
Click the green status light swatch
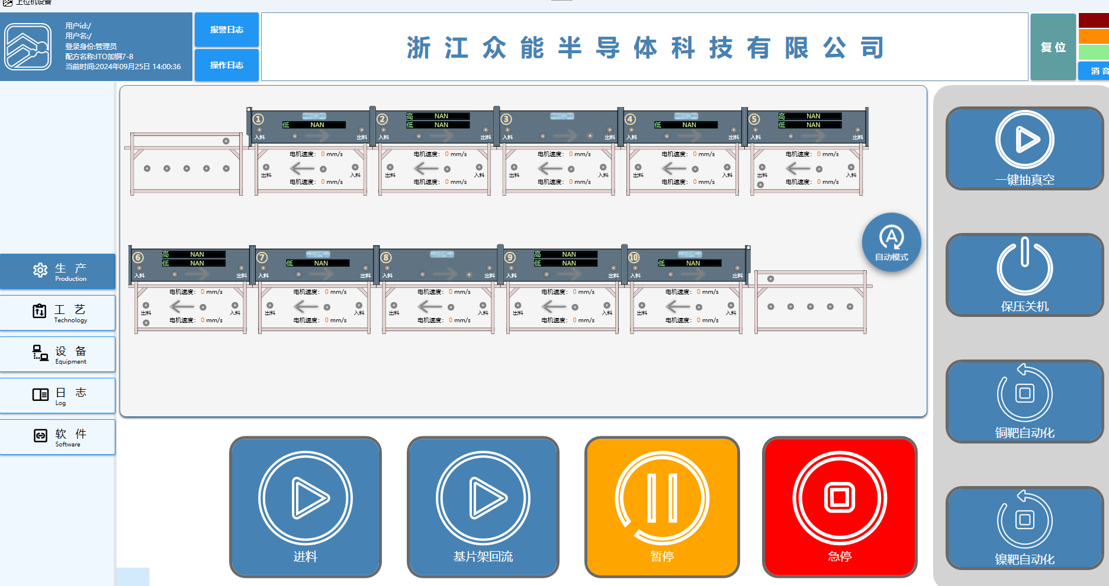1094,52
